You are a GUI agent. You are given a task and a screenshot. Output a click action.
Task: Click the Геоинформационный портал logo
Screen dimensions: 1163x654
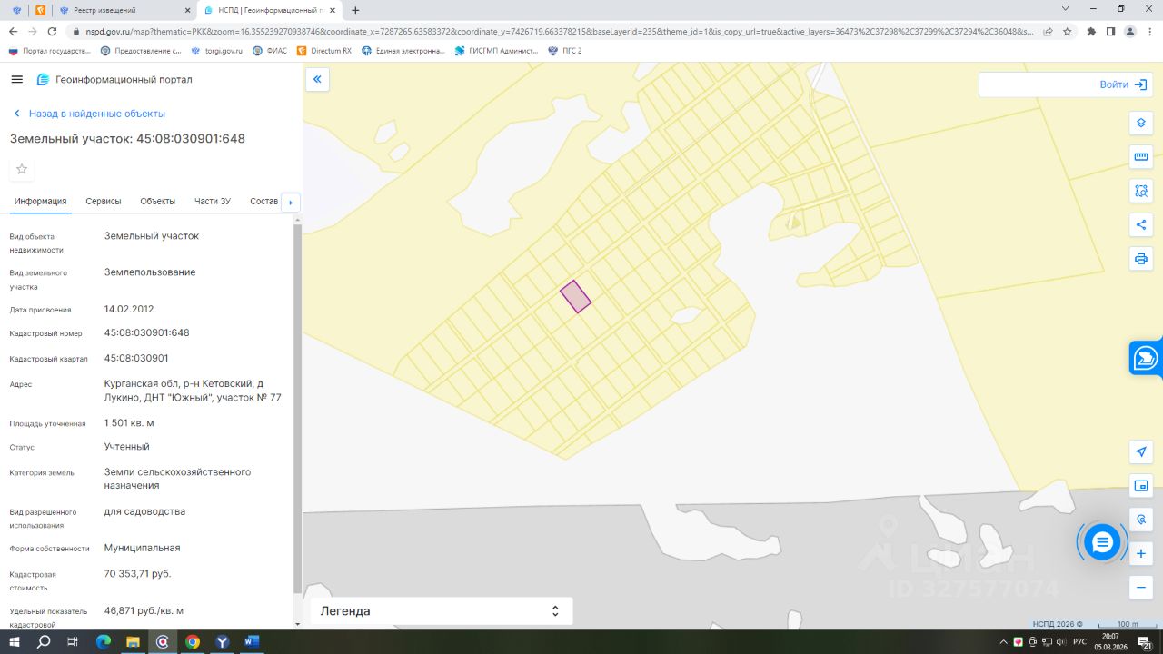coord(43,79)
